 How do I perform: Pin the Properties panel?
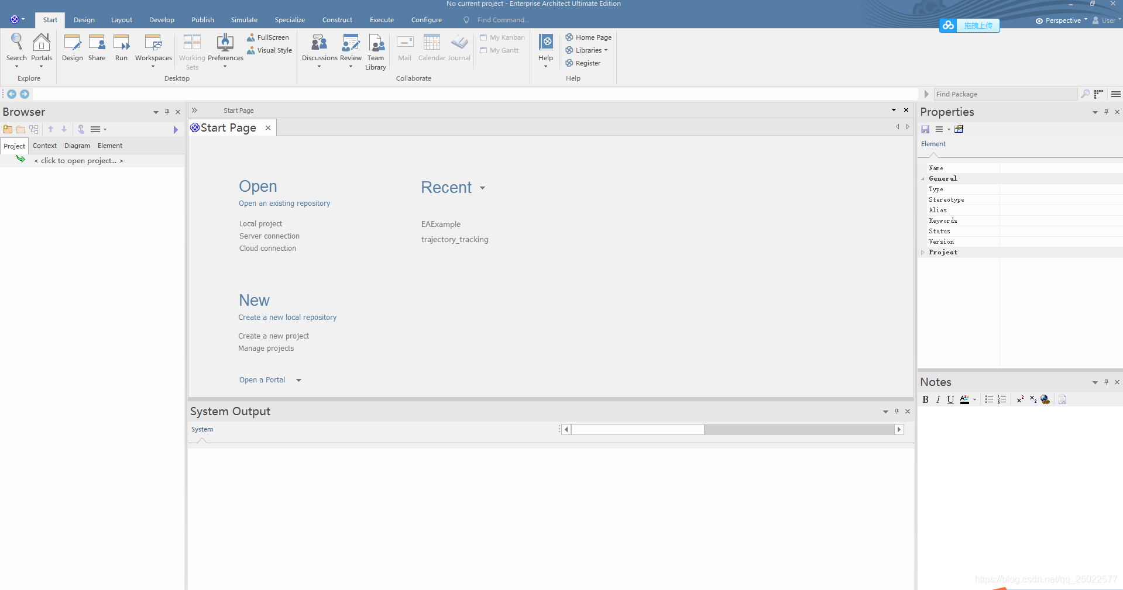tap(1106, 112)
